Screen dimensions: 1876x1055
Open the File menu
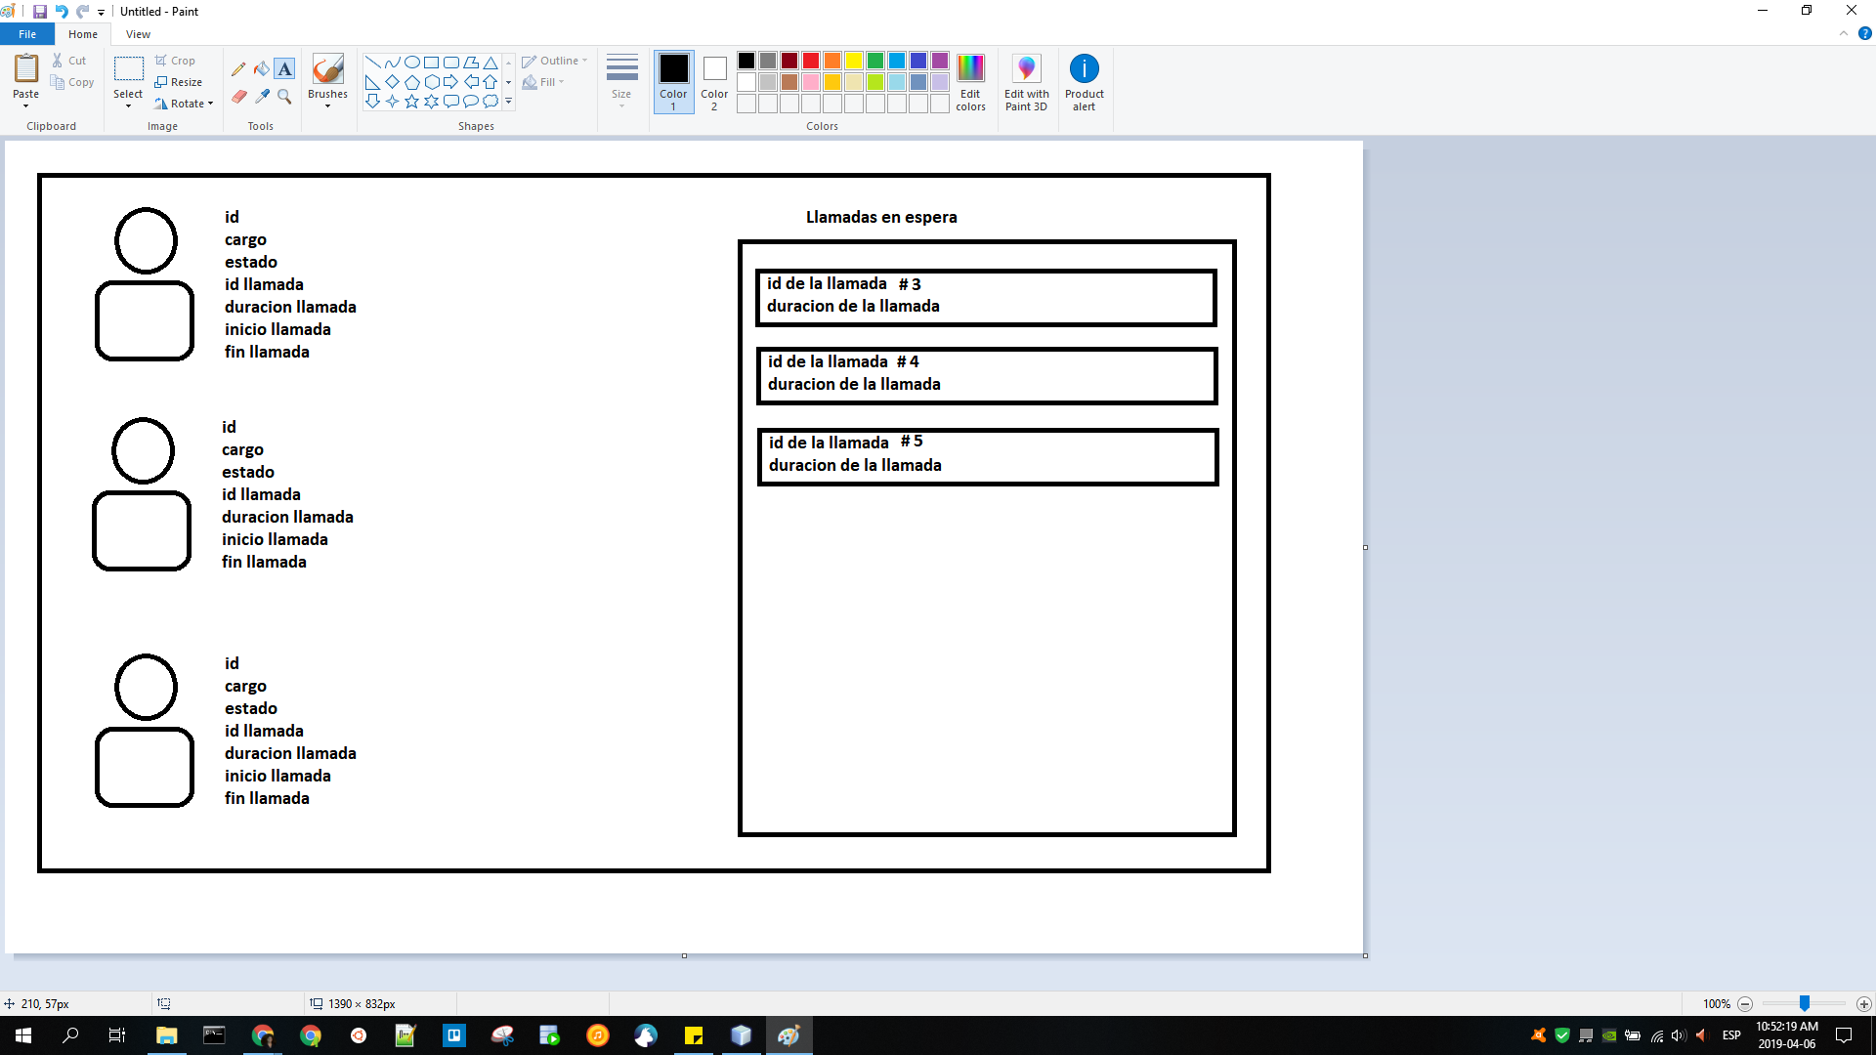27,34
